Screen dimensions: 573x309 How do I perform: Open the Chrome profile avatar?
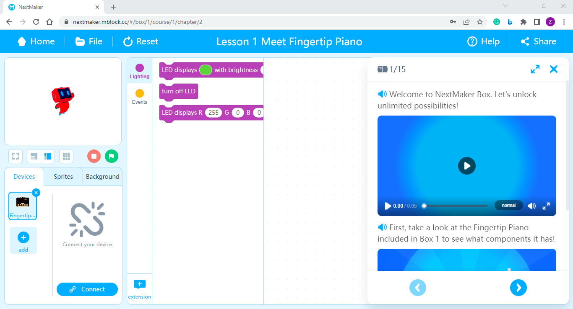[x=550, y=22]
